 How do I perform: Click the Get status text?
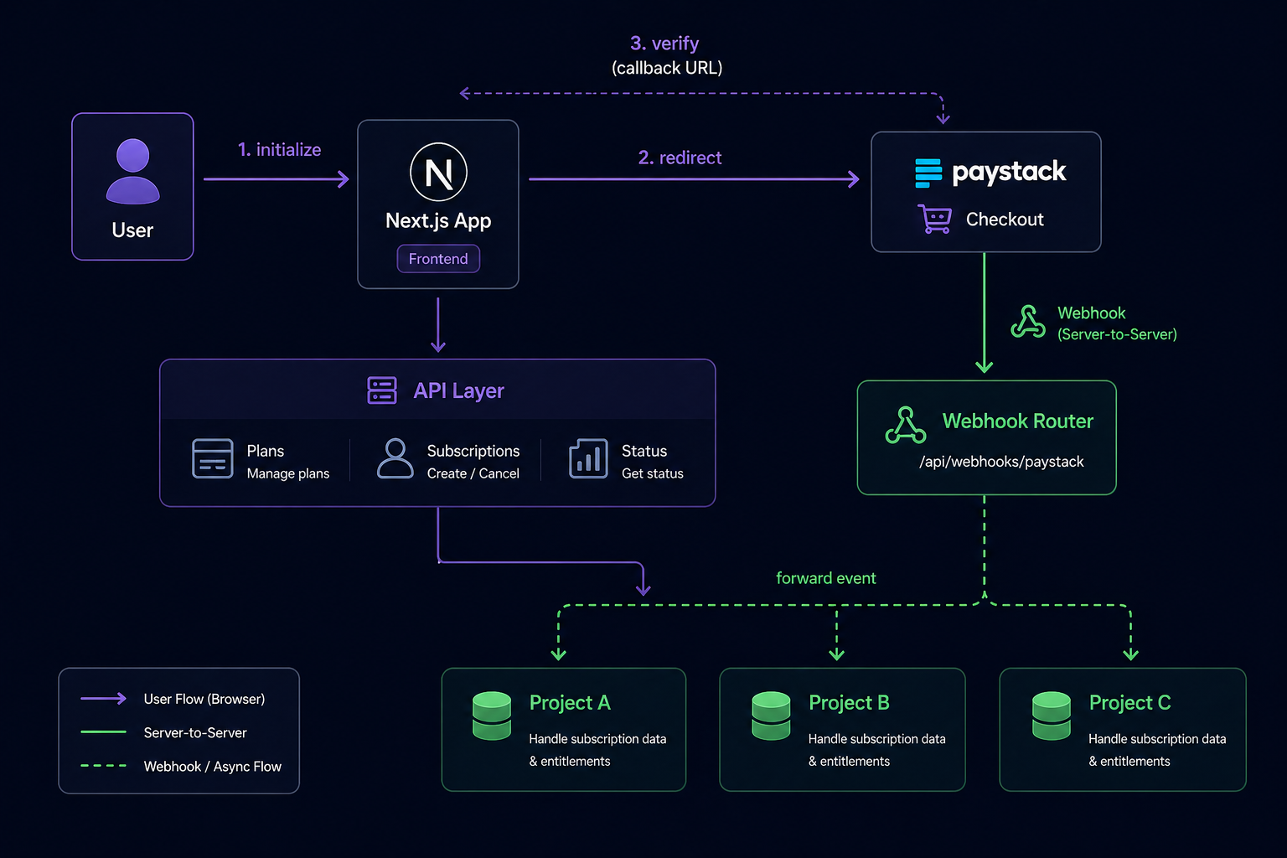point(653,473)
